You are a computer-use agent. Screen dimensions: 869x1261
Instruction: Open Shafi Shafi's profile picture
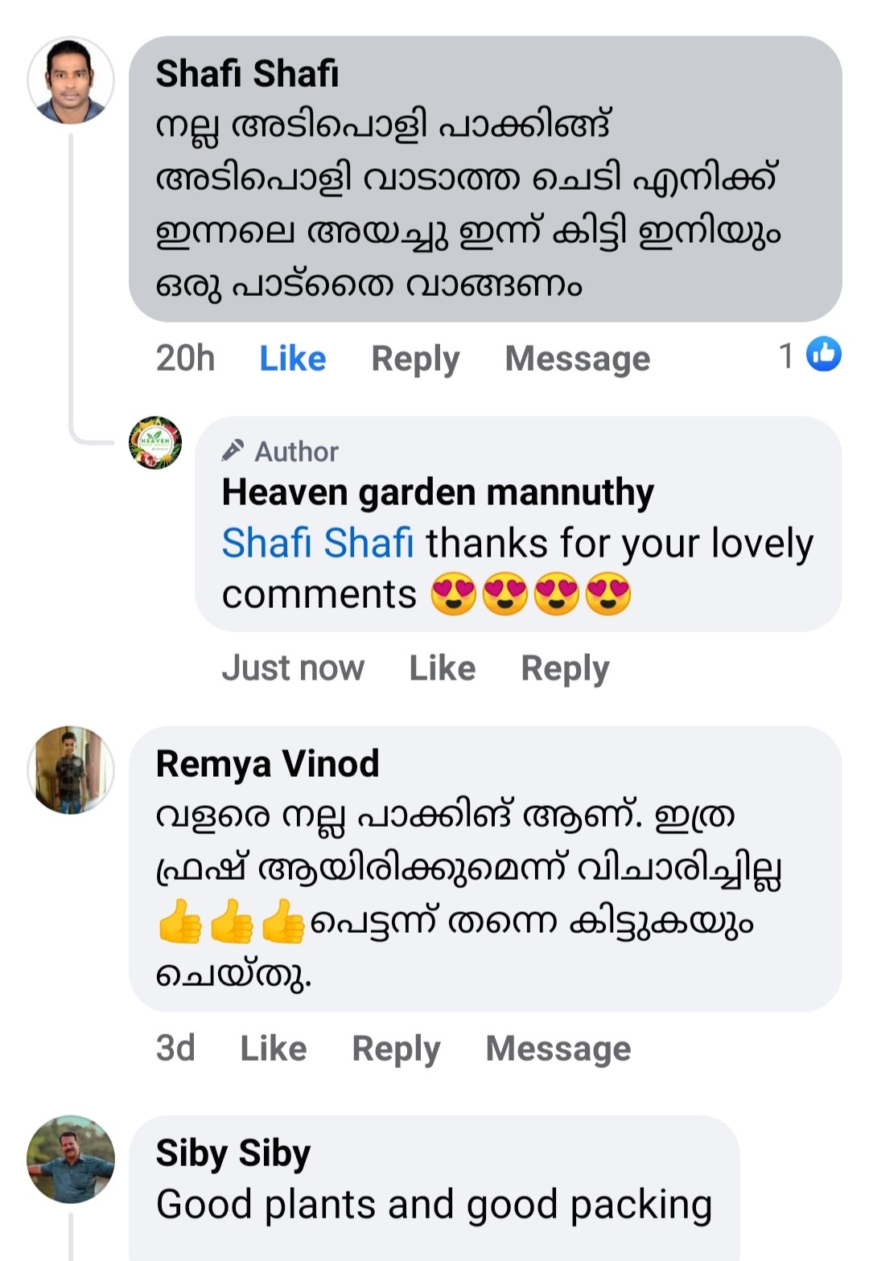71,80
